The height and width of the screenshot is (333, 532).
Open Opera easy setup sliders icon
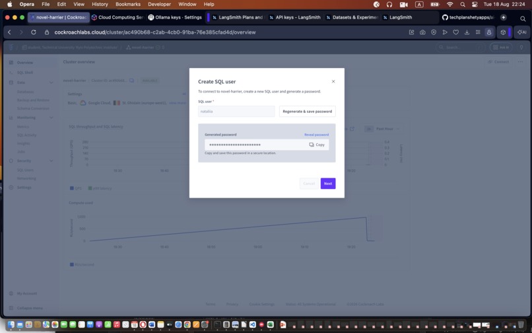(478, 32)
